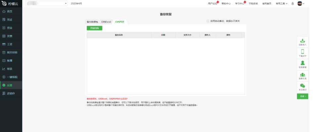The image size is (315, 132).
Task: Click the 柠檬云 logo icon
Action: tap(4, 3)
